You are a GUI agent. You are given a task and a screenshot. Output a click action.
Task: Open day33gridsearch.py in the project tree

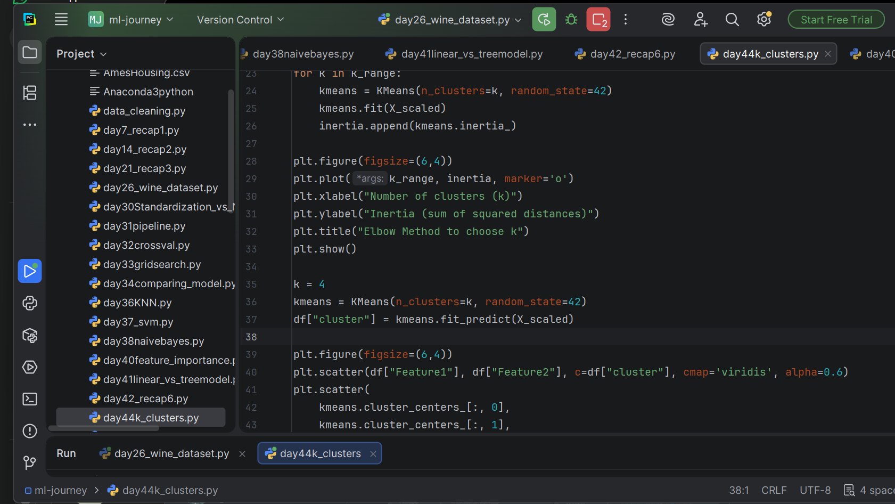point(152,264)
